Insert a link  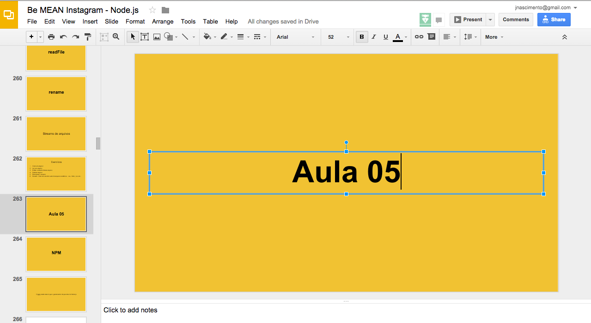419,37
